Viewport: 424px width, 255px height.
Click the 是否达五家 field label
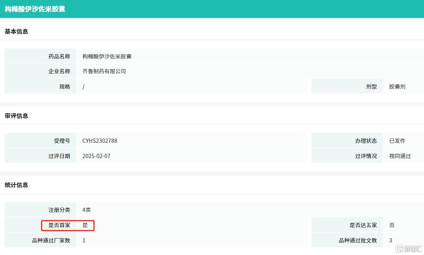(x=363, y=225)
